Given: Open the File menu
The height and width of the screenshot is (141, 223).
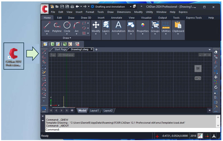Looking at the screenshot, I should (53, 12).
